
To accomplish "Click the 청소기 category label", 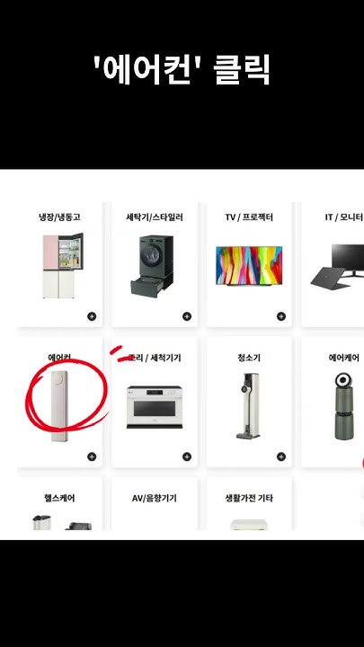I will click(249, 358).
